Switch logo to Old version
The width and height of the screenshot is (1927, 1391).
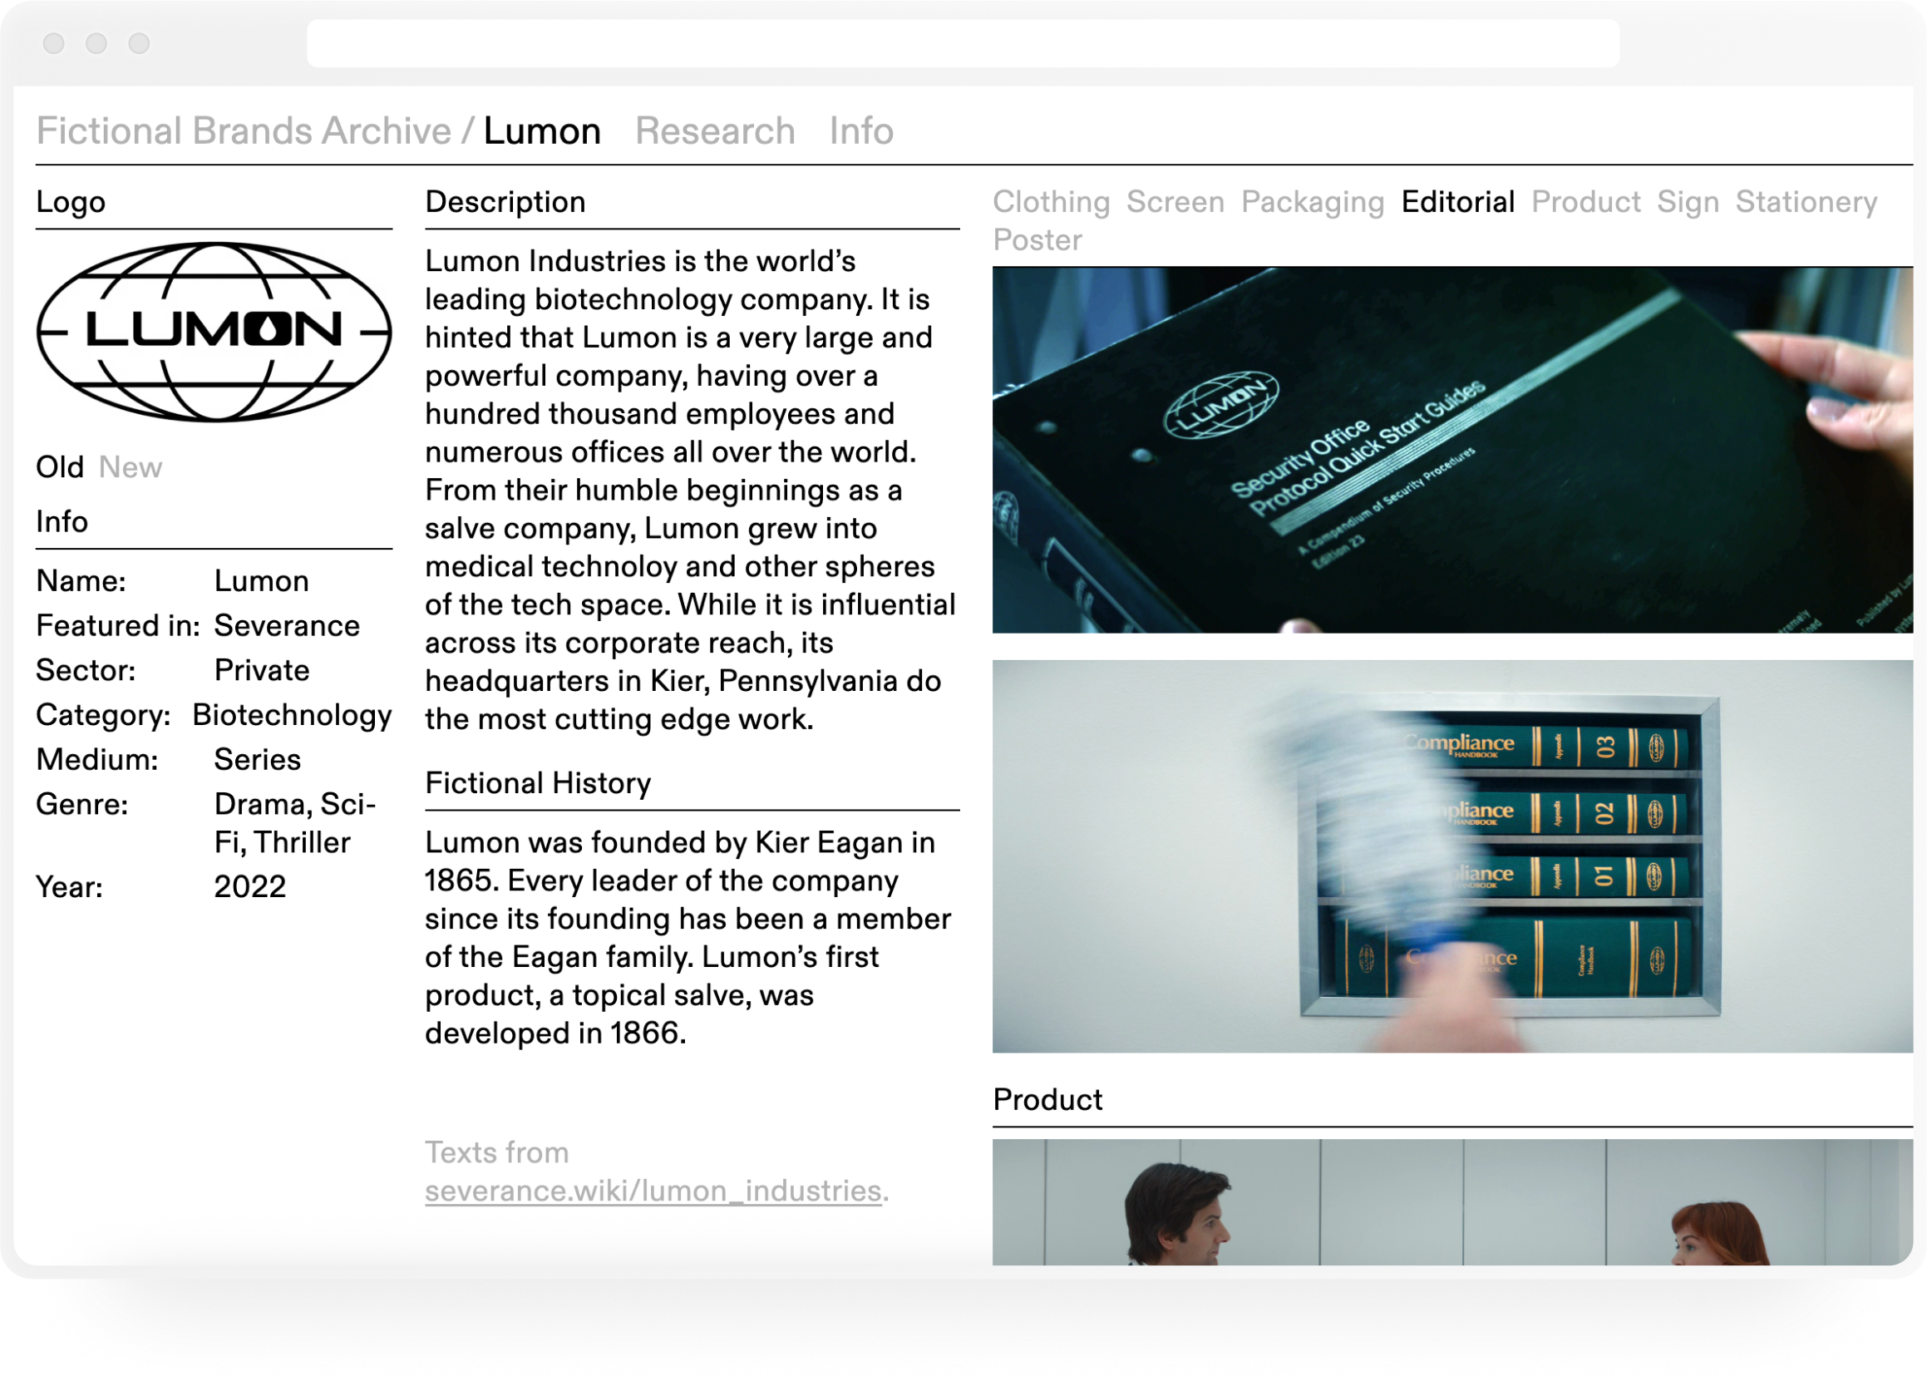coord(60,467)
